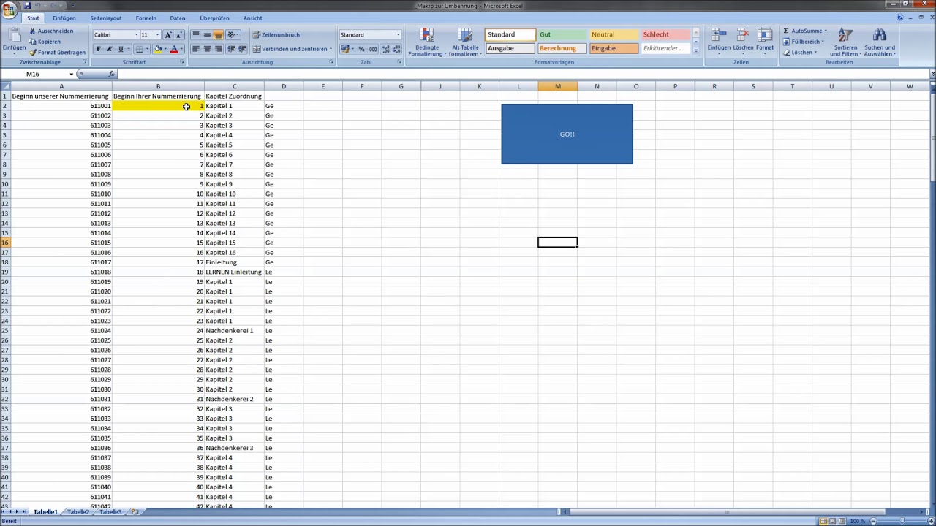Align text to top of cell
Viewport: 936px width, 526px height.
tap(195, 35)
